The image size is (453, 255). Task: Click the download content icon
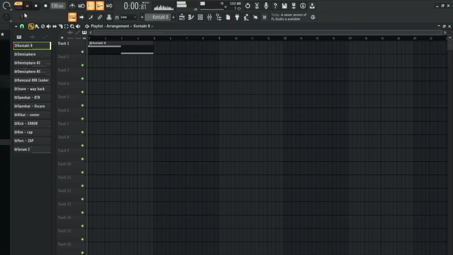[x=312, y=6]
